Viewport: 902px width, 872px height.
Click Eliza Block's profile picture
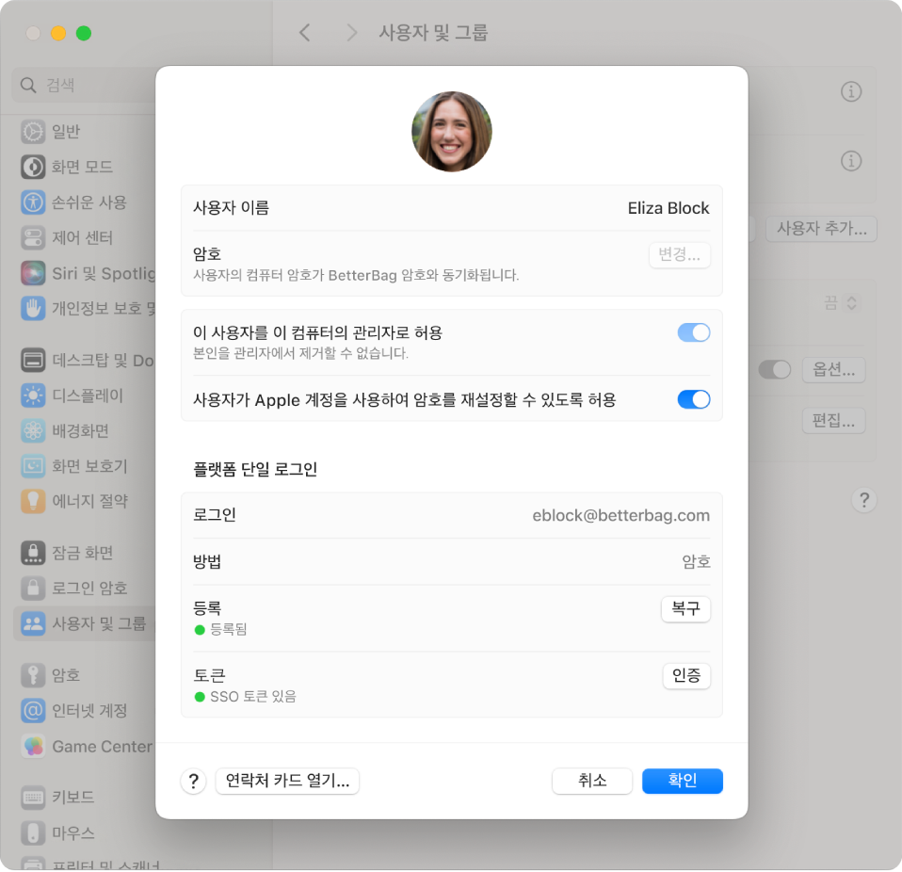[x=451, y=131]
